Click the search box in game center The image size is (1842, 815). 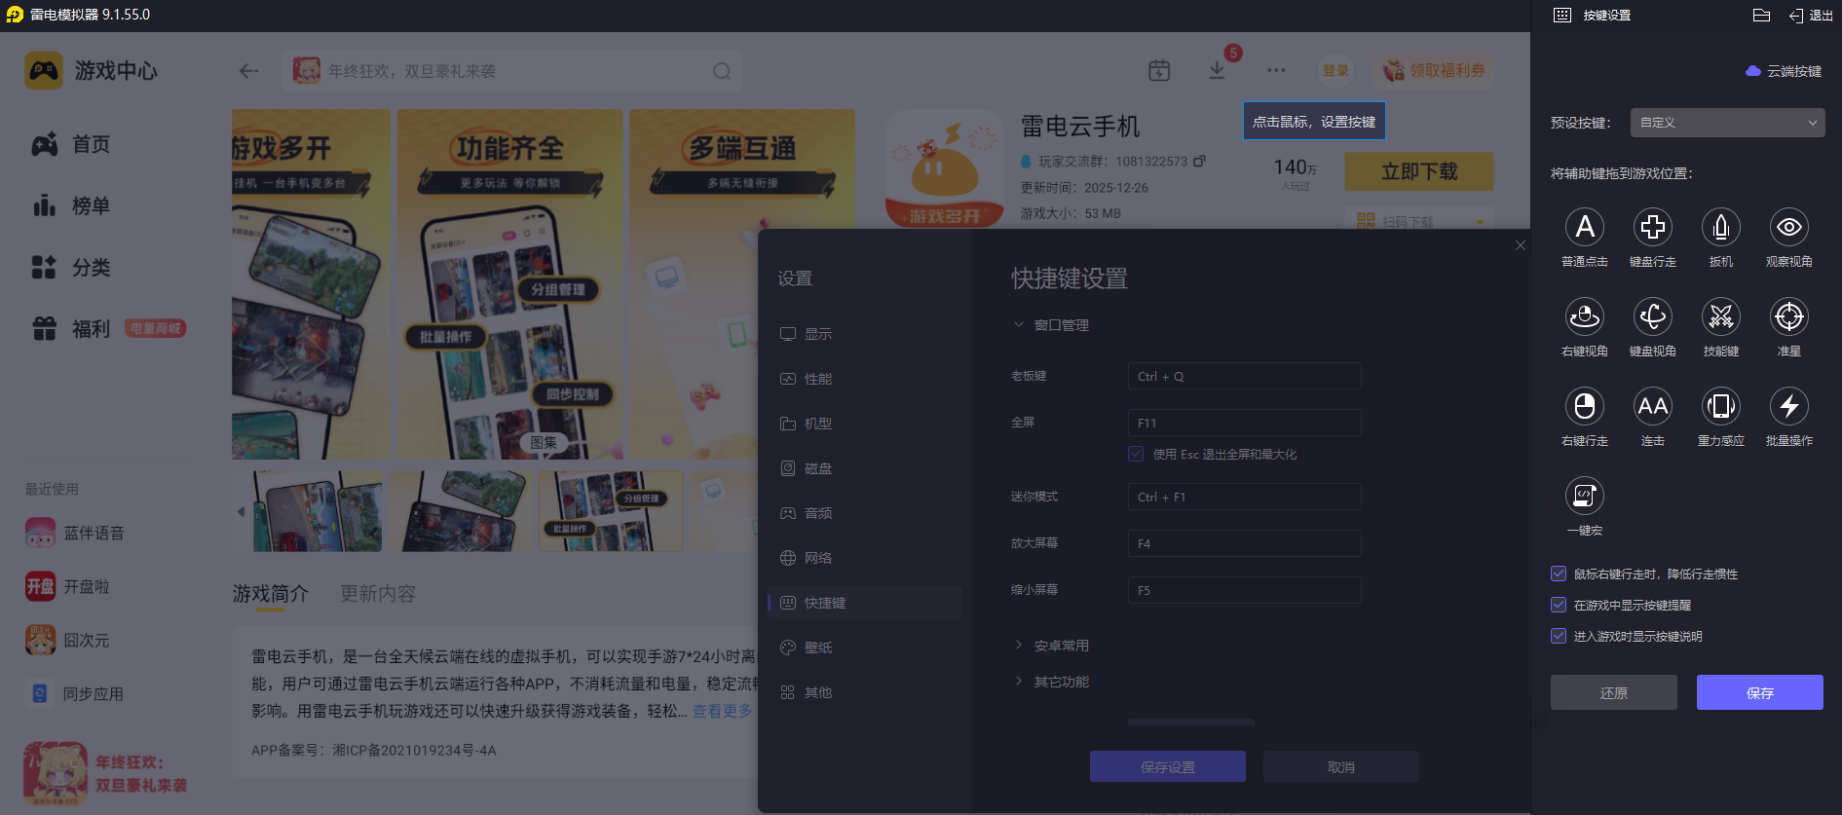click(x=512, y=71)
